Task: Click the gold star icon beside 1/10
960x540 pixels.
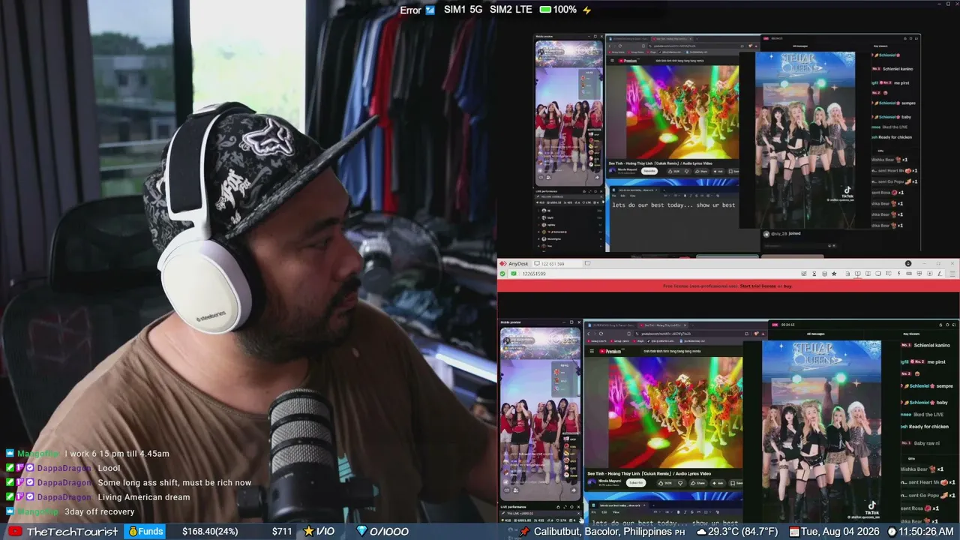Action: (308, 532)
